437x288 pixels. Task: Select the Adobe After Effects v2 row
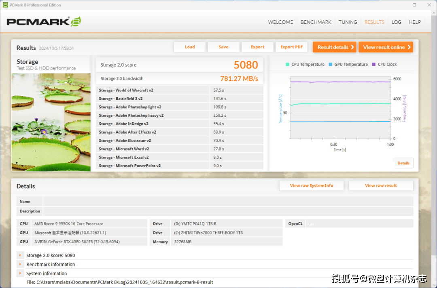180,132
